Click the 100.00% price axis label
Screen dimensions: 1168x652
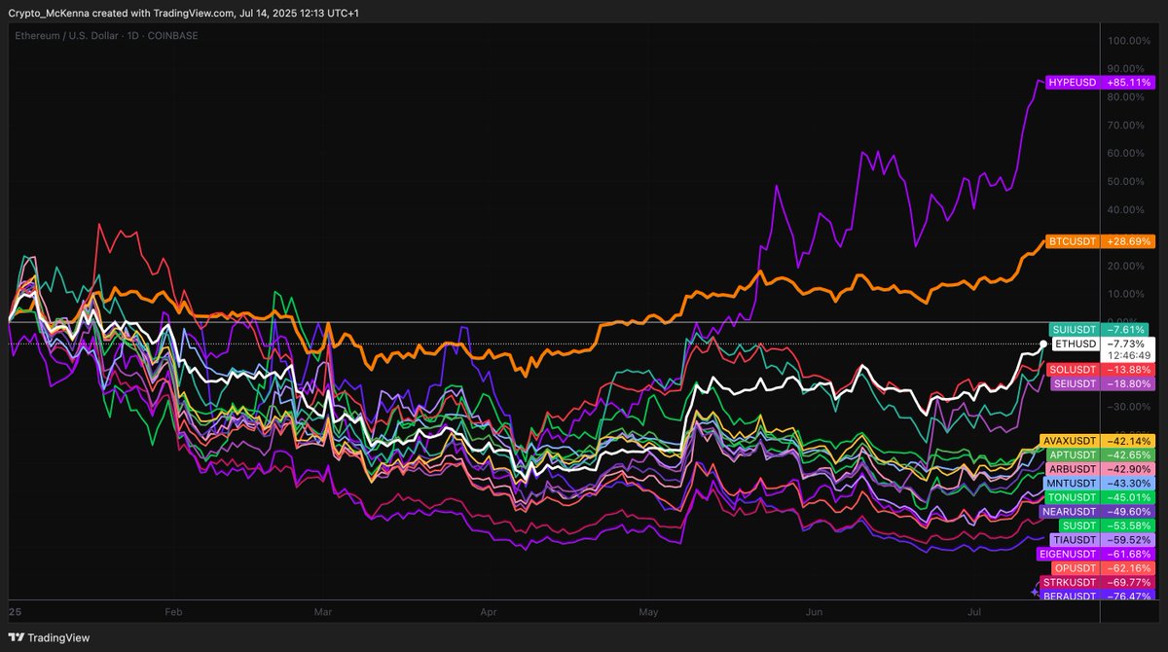point(1128,41)
